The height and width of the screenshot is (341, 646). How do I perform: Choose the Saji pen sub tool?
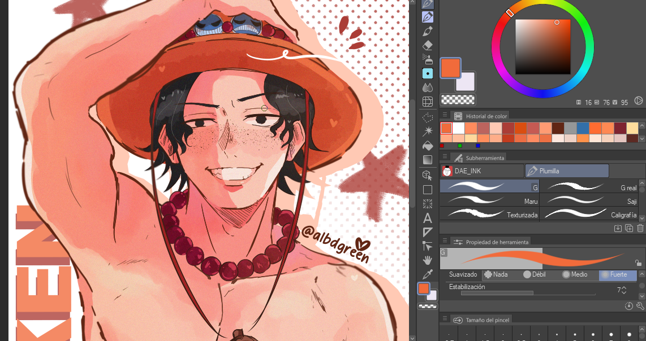[589, 200]
